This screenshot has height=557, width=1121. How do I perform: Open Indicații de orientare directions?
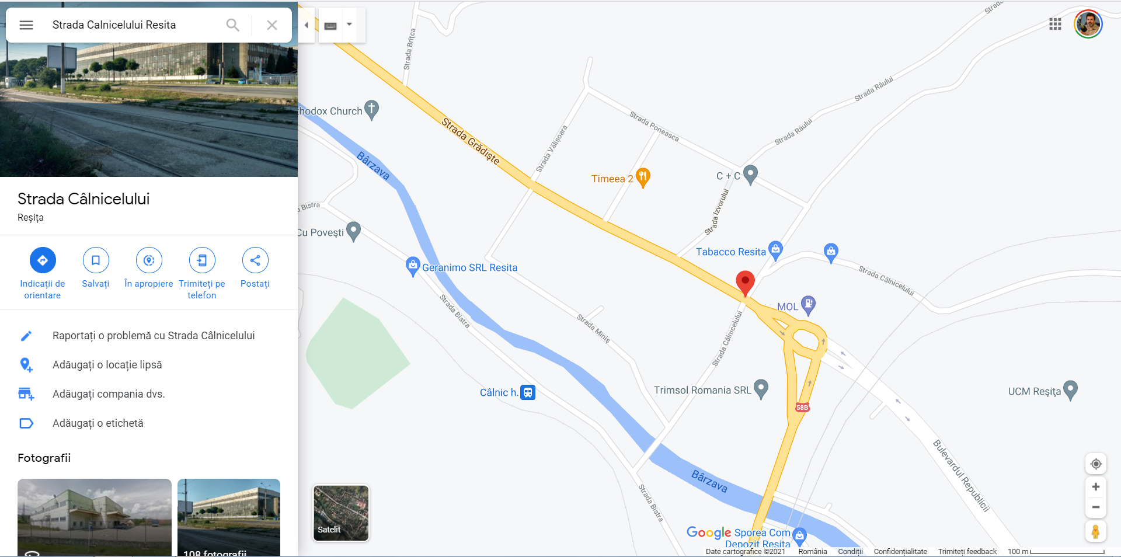pos(43,273)
